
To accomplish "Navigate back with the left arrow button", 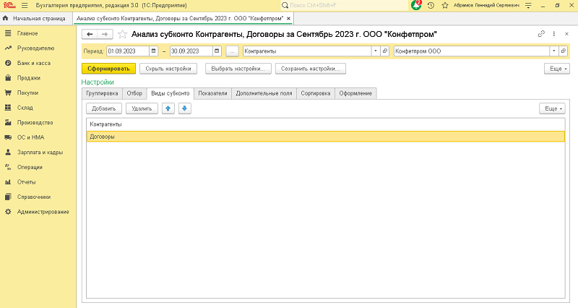I will [x=90, y=34].
